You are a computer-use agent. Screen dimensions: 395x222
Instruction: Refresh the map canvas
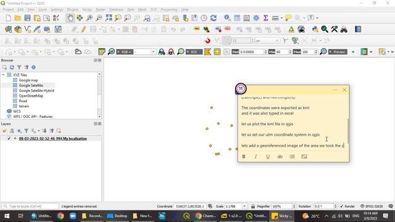pos(214,18)
